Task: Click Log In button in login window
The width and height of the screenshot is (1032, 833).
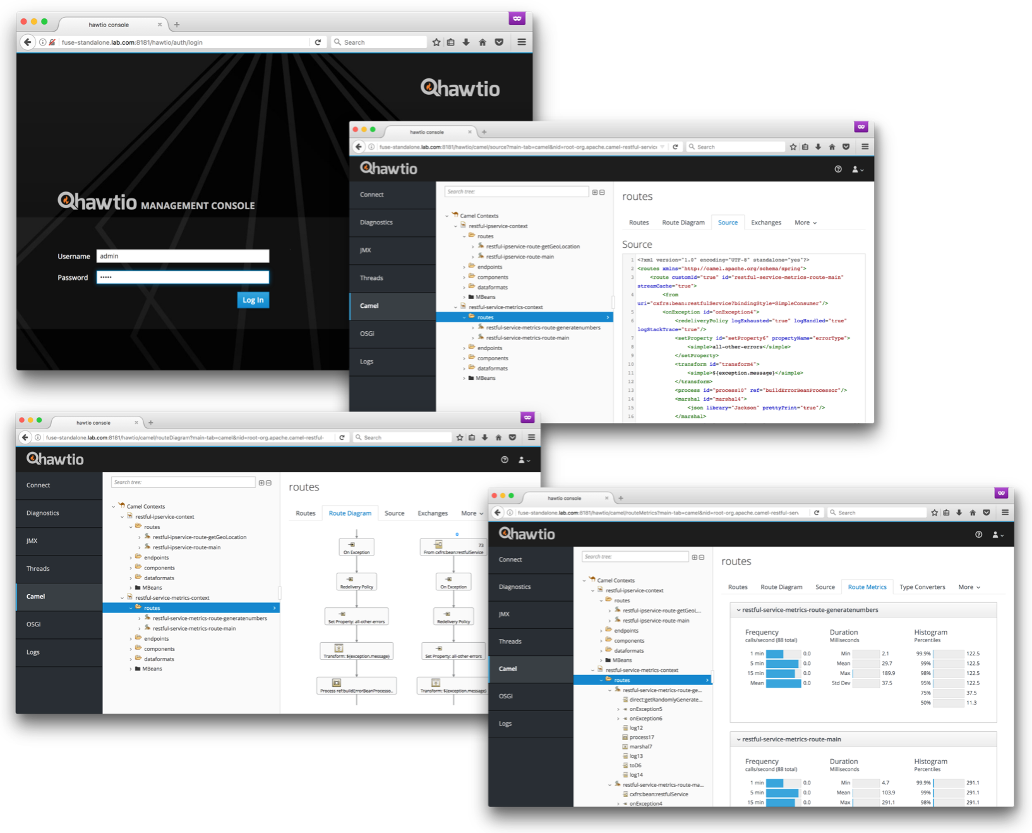Action: tap(253, 300)
